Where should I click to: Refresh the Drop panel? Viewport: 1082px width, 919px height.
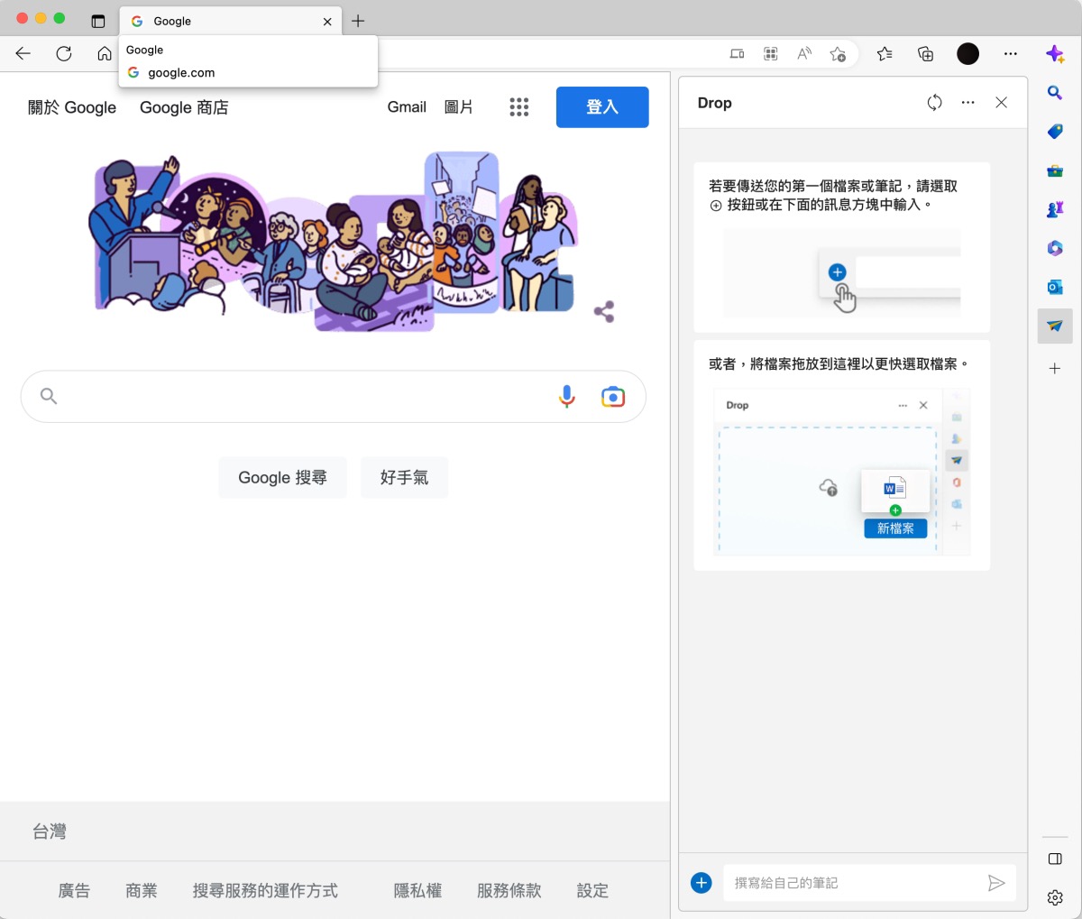point(934,103)
